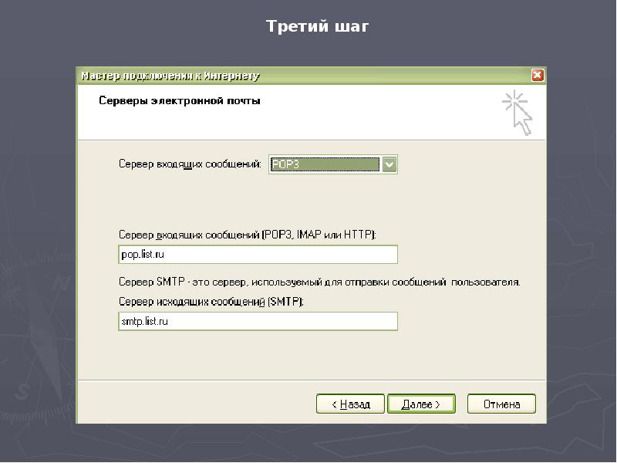Click the Серверы электронной почты heading

(180, 101)
